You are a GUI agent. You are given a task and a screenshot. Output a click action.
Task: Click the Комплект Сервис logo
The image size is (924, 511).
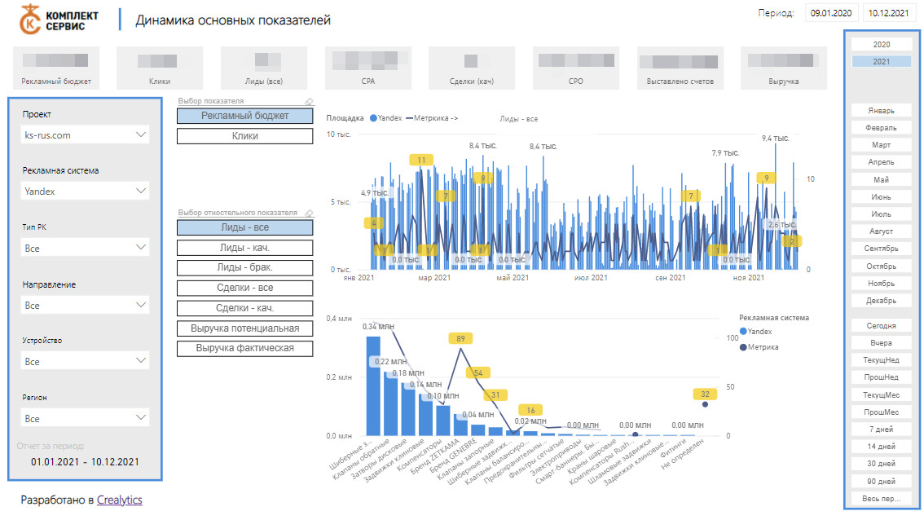tap(59, 20)
